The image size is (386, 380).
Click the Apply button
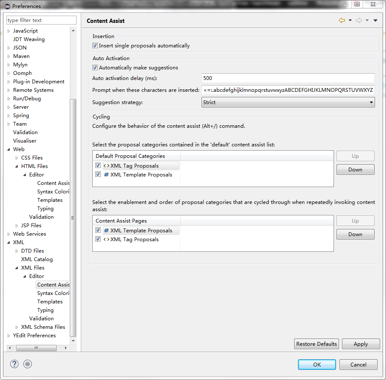[x=361, y=344]
